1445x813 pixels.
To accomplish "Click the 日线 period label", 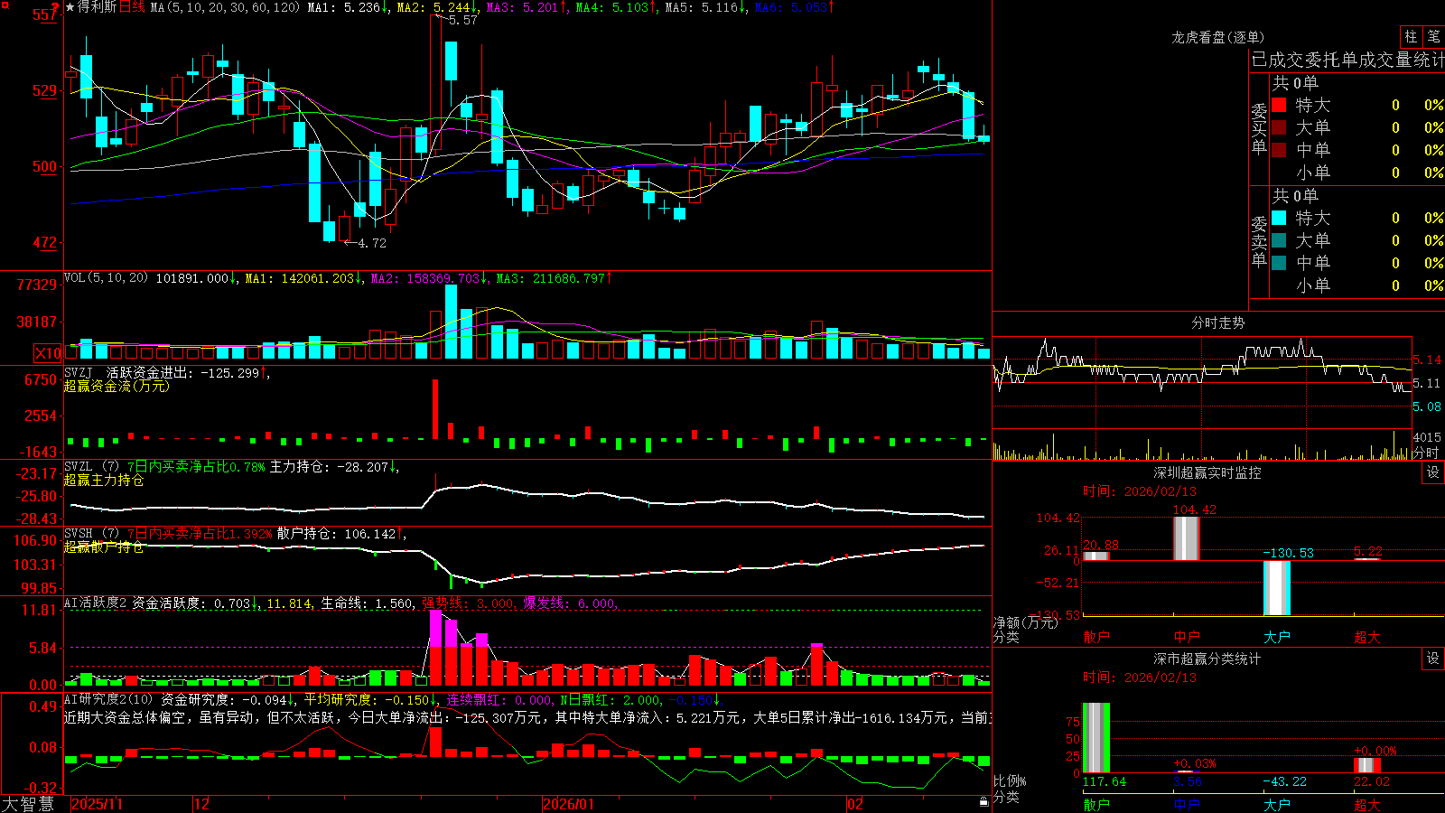I will [132, 7].
